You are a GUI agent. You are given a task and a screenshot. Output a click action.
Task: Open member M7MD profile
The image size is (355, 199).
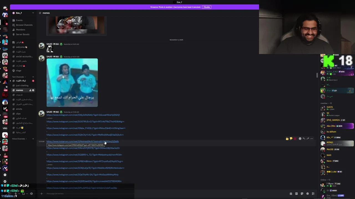point(337,143)
